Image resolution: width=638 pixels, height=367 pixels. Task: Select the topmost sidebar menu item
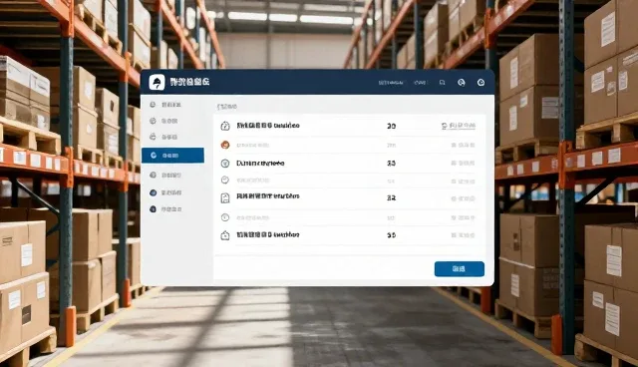165,105
